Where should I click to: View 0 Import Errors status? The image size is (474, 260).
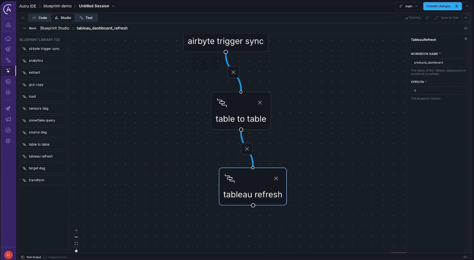point(55,257)
